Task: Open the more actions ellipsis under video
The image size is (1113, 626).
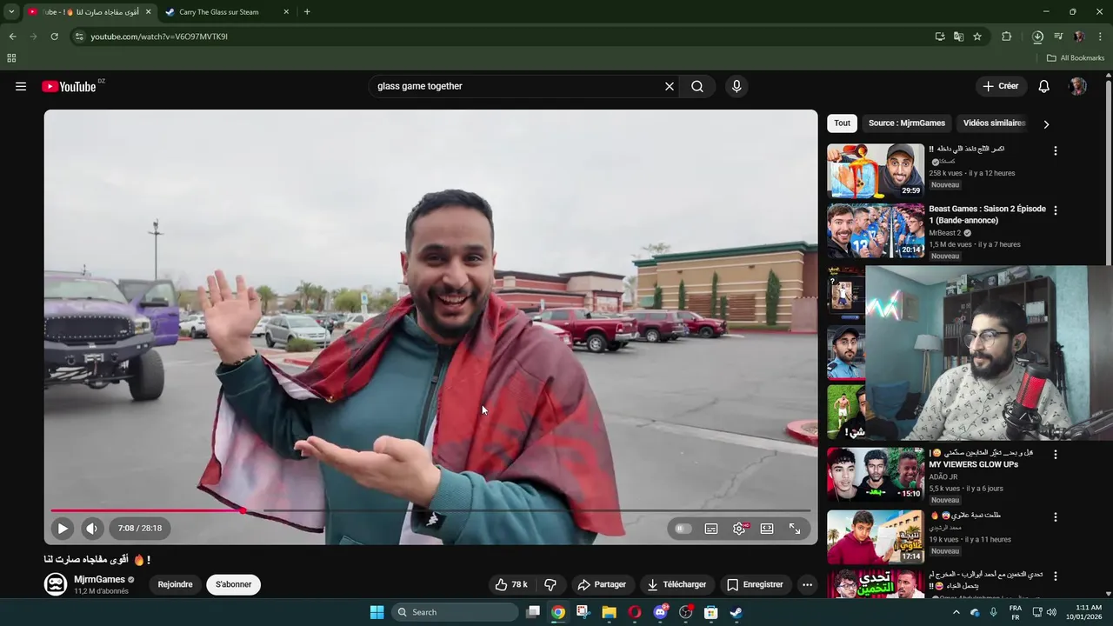Action: point(807,584)
